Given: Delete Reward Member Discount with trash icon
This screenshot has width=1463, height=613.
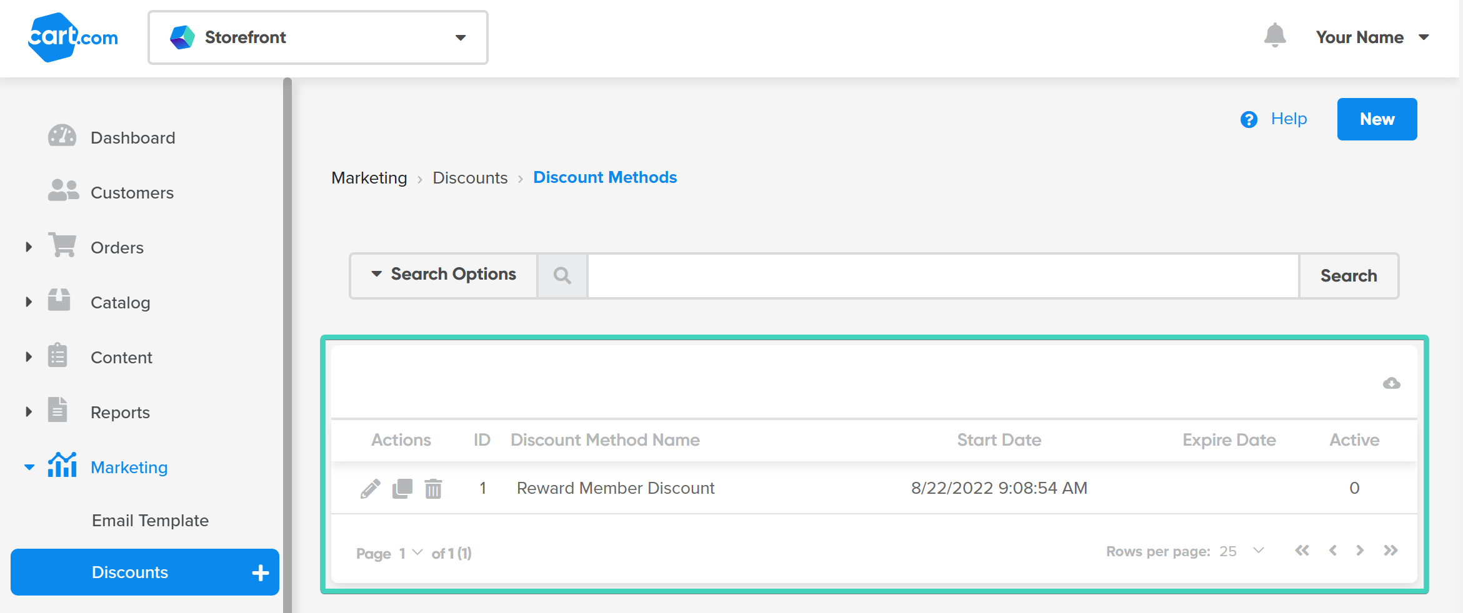Looking at the screenshot, I should pyautogui.click(x=433, y=488).
